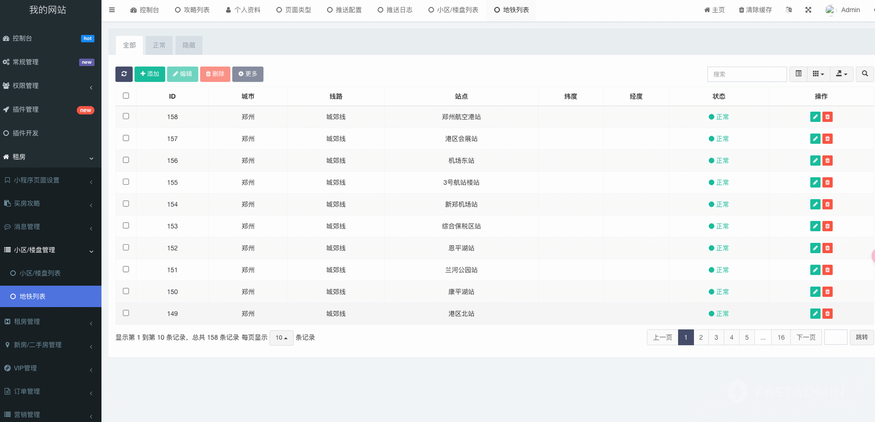Screen dimensions: 875x422
Task: Click the refresh table icon button
Action: coord(124,74)
